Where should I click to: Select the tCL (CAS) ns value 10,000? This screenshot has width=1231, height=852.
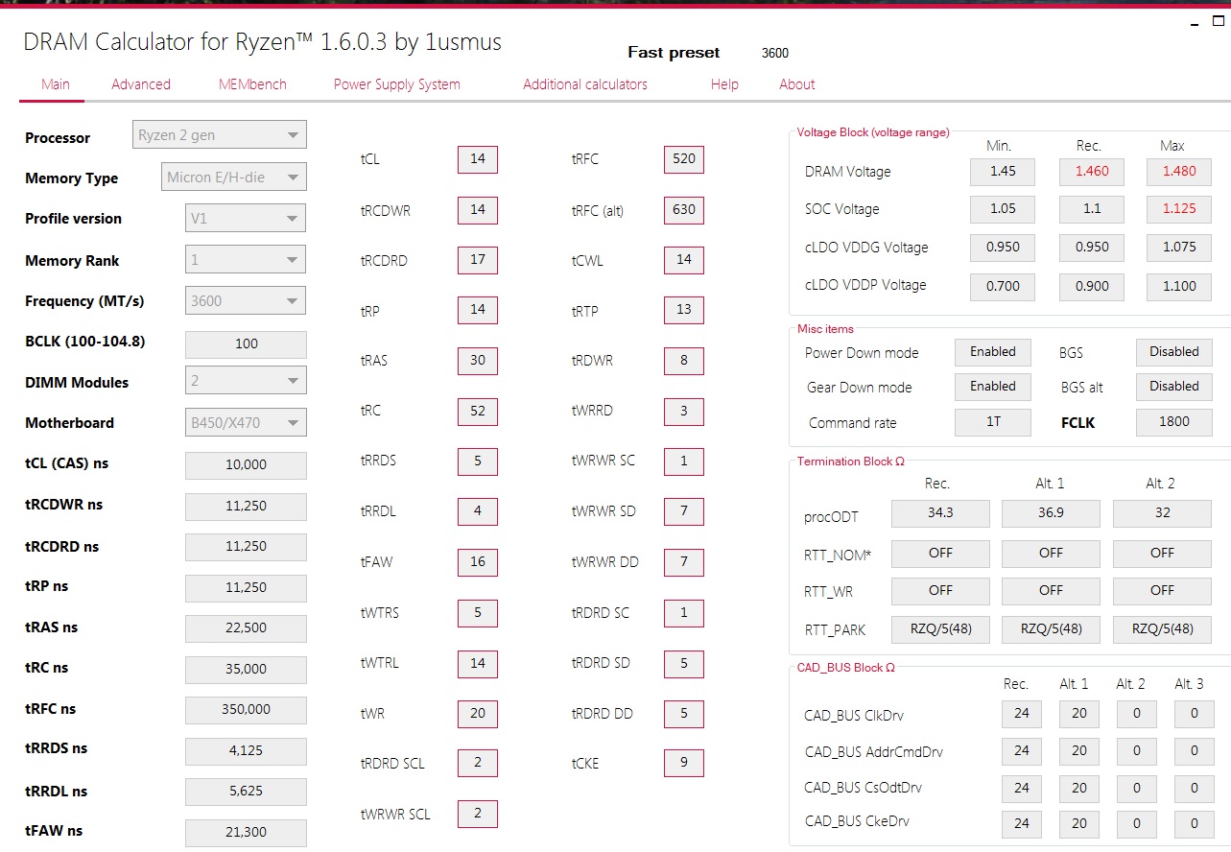click(x=246, y=464)
